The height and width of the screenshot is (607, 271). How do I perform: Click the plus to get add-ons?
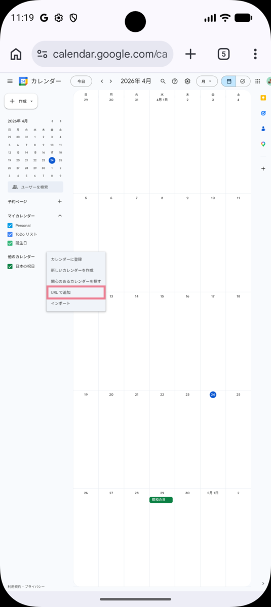click(263, 169)
